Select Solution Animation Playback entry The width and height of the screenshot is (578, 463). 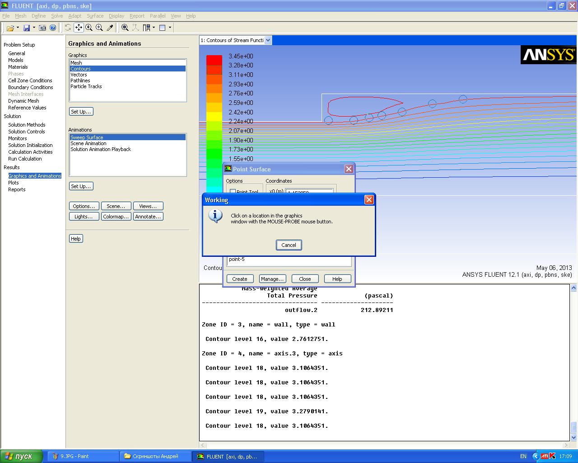click(x=127, y=149)
